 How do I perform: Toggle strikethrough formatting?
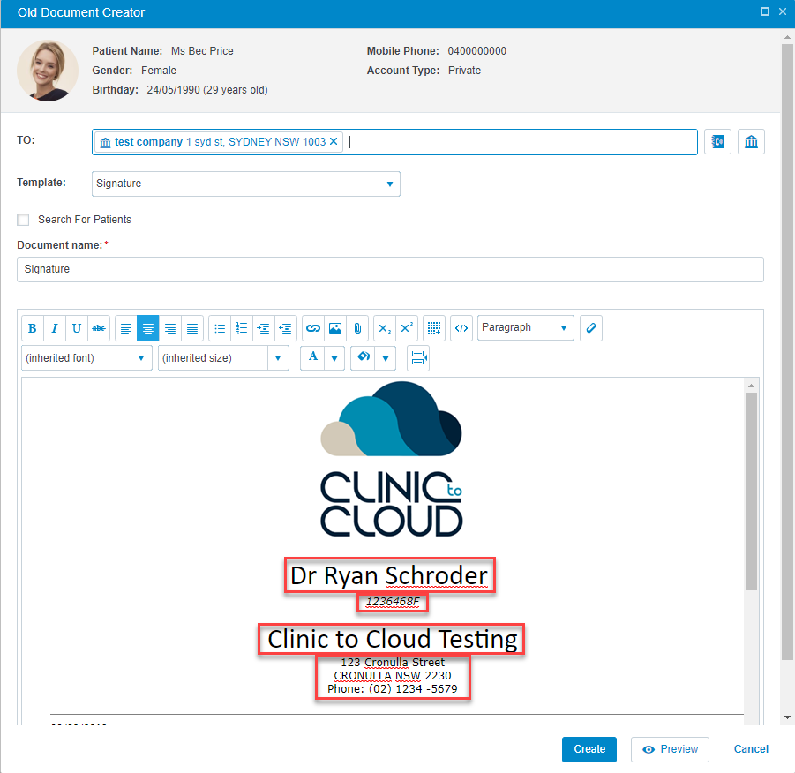(x=99, y=328)
